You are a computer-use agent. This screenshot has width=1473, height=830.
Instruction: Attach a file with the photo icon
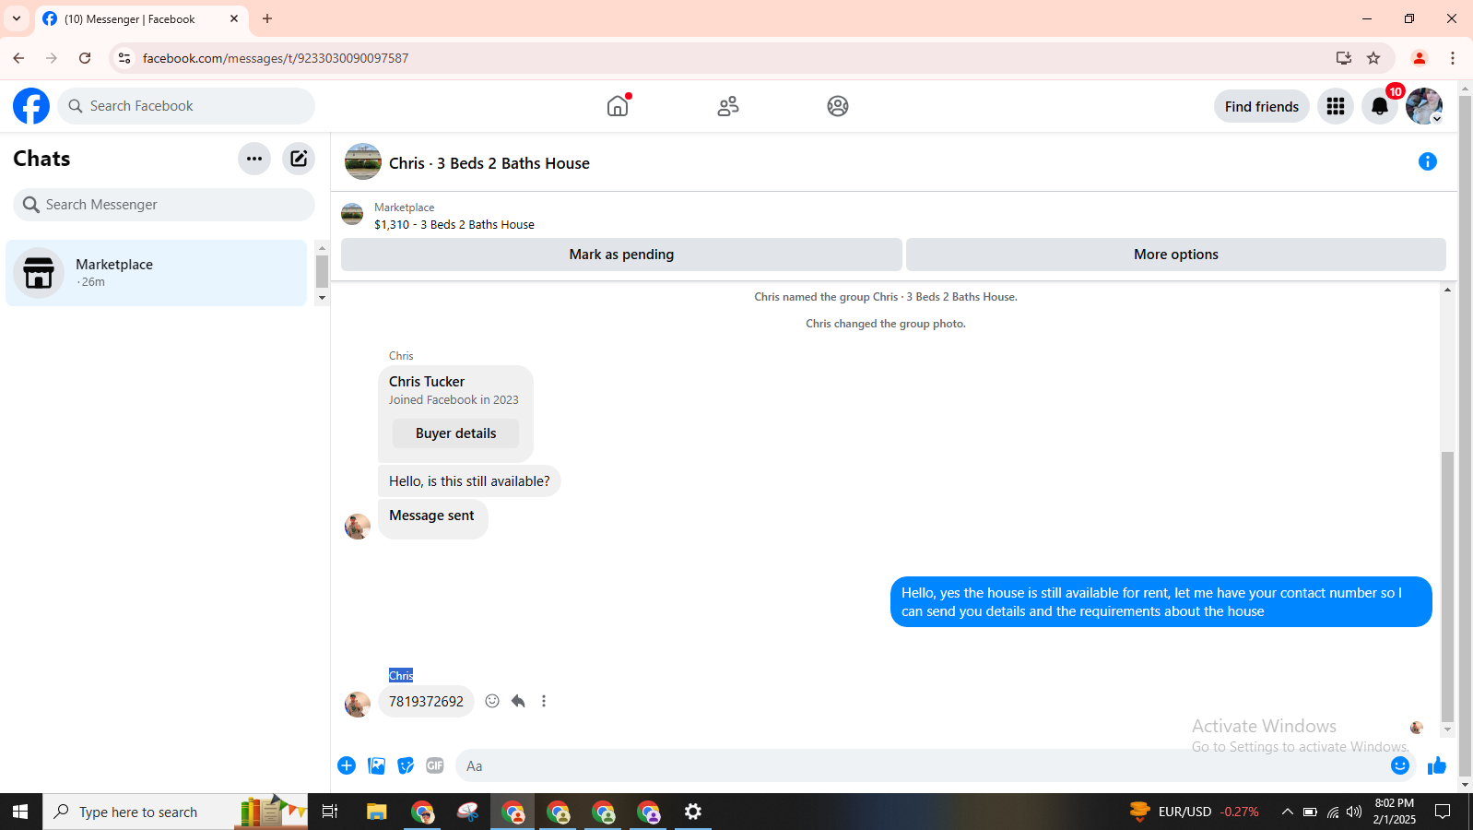point(376,765)
